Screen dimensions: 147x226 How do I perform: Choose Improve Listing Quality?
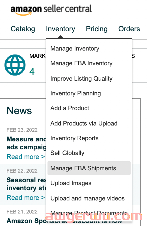[x=81, y=79]
